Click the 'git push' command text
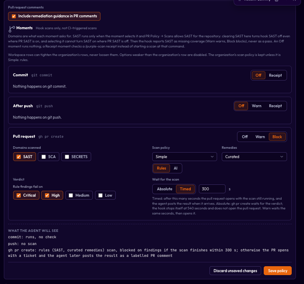The image size is (304, 284). [x=45, y=106]
